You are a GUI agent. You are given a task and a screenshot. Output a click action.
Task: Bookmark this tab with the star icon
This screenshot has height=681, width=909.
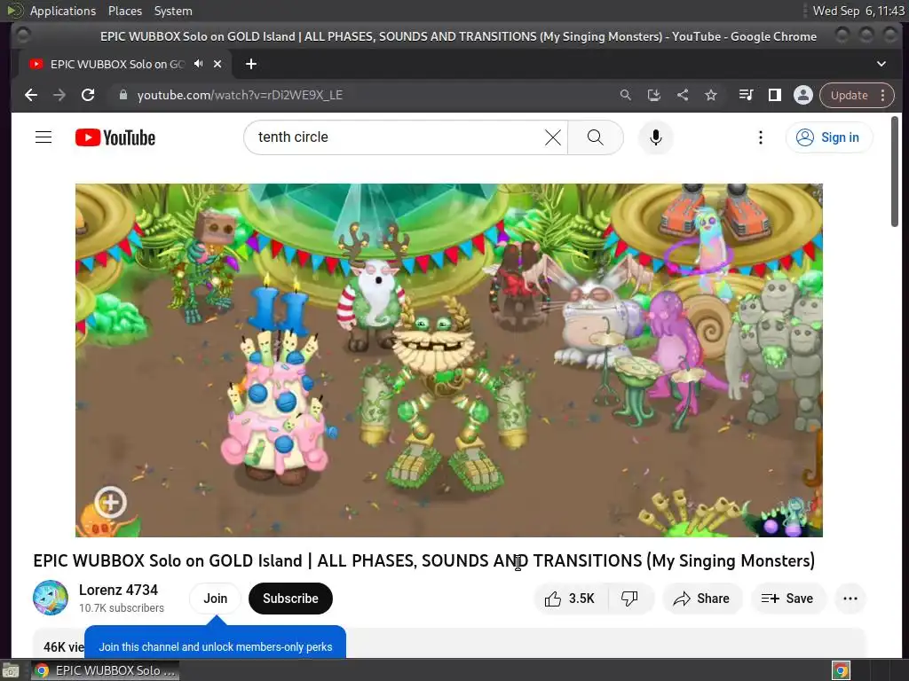(711, 95)
